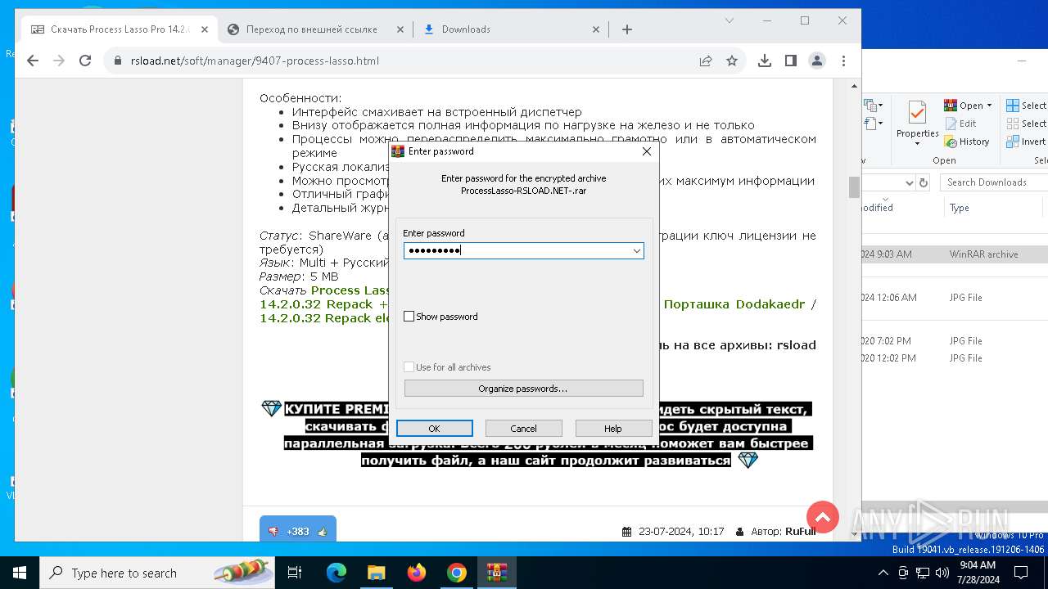Launch Microsoft Edge from taskbar
Image resolution: width=1048 pixels, height=589 pixels.
(337, 573)
